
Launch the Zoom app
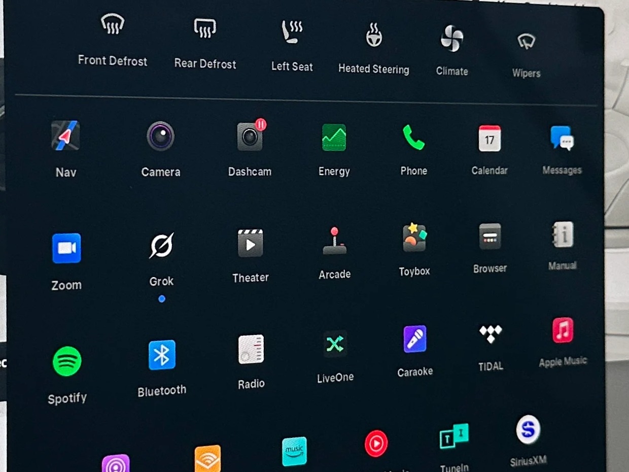click(66, 248)
